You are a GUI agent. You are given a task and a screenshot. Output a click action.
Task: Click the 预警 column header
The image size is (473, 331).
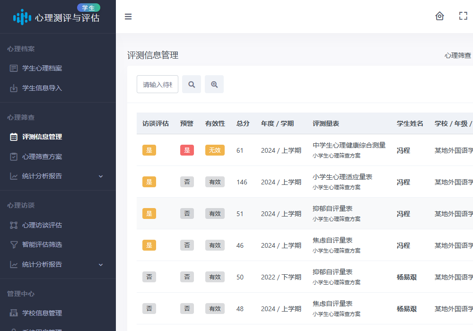point(187,123)
